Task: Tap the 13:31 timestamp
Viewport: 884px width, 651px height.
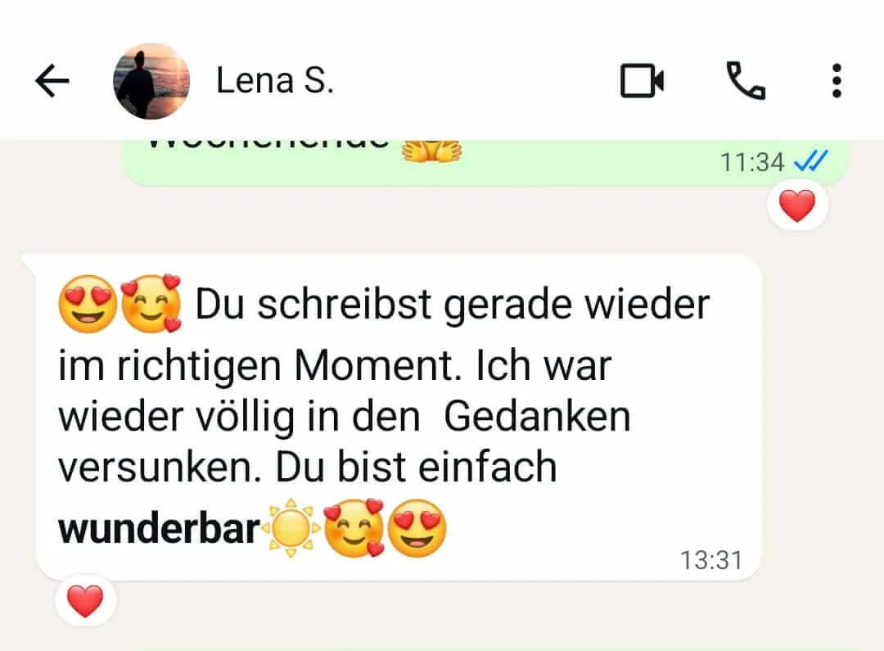Action: 711,560
